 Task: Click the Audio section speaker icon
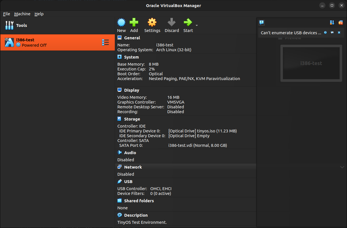120,152
